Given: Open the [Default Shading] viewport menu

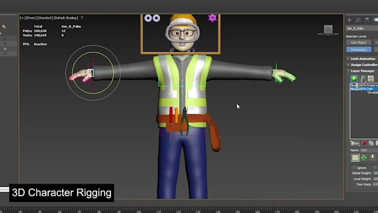Looking at the screenshot, I should (x=66, y=18).
